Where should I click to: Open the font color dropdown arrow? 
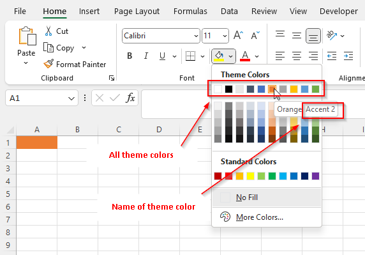point(257,56)
